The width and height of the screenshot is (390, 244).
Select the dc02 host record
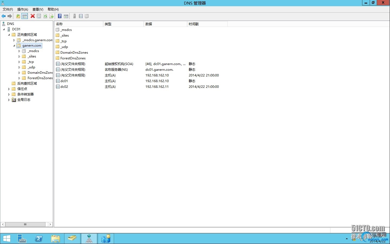pyautogui.click(x=64, y=87)
